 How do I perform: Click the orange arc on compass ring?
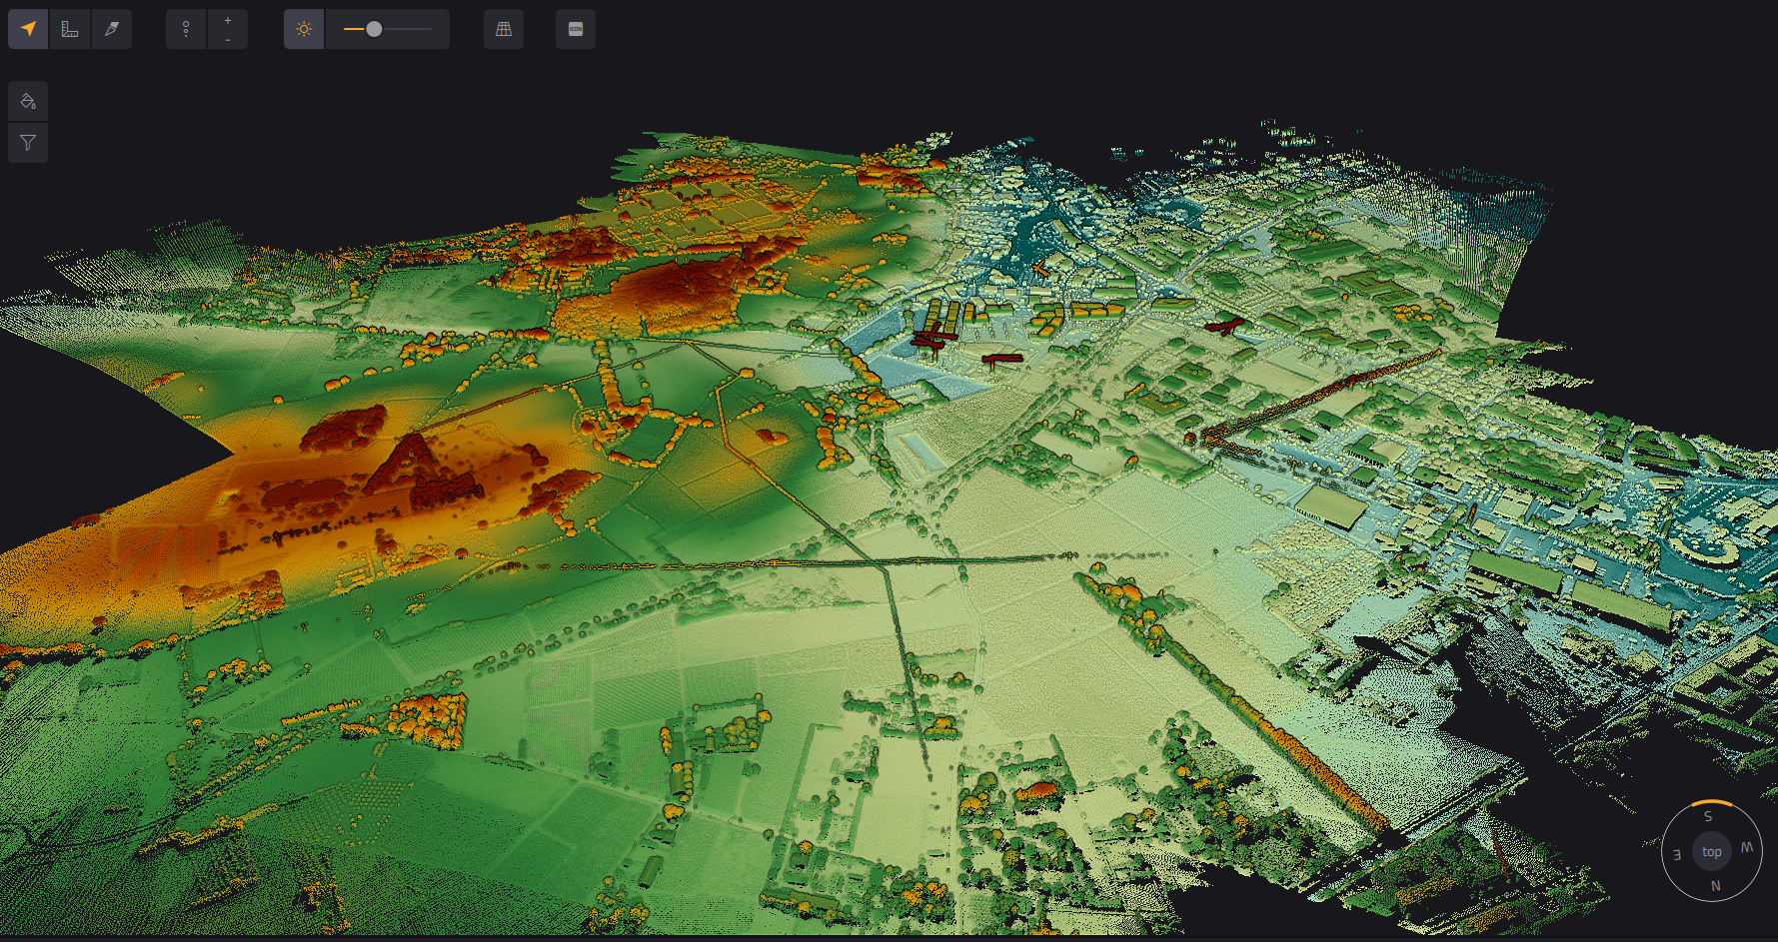[1712, 803]
